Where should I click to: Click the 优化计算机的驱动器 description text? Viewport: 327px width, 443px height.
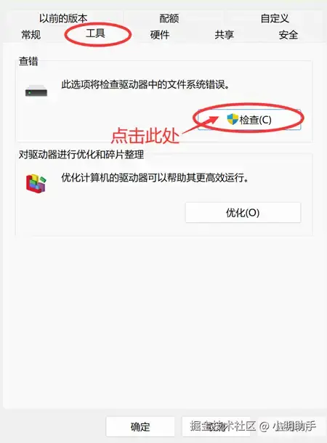(155, 178)
